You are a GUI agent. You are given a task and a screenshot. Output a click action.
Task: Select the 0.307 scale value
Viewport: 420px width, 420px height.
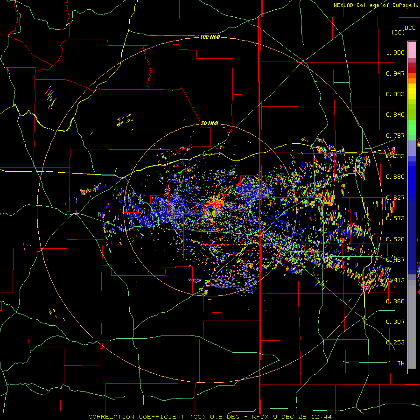pos(395,322)
